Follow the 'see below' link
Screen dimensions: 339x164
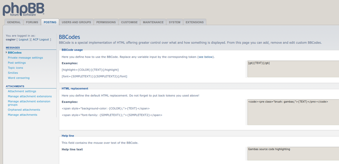click(x=206, y=57)
